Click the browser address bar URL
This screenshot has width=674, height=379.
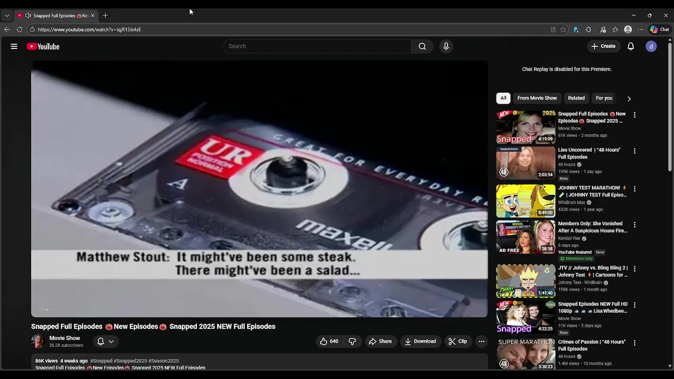click(90, 29)
